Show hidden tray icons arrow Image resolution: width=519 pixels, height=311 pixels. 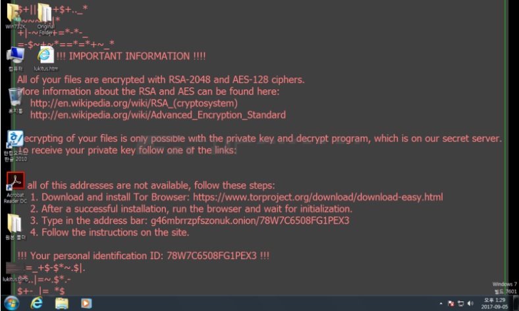click(441, 303)
